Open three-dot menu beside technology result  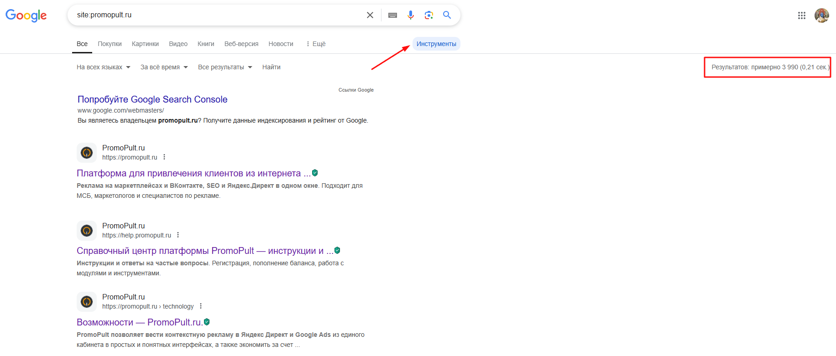click(201, 306)
